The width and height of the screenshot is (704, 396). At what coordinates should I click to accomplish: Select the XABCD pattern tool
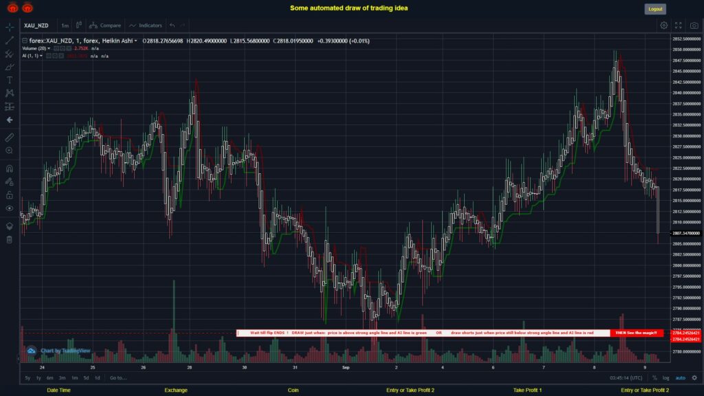tap(10, 91)
